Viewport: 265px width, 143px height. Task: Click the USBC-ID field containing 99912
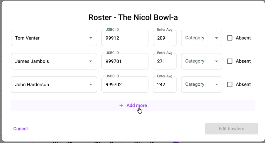(125, 38)
